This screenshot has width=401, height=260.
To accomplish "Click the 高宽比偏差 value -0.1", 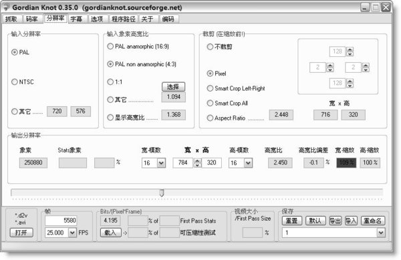I will (313, 162).
